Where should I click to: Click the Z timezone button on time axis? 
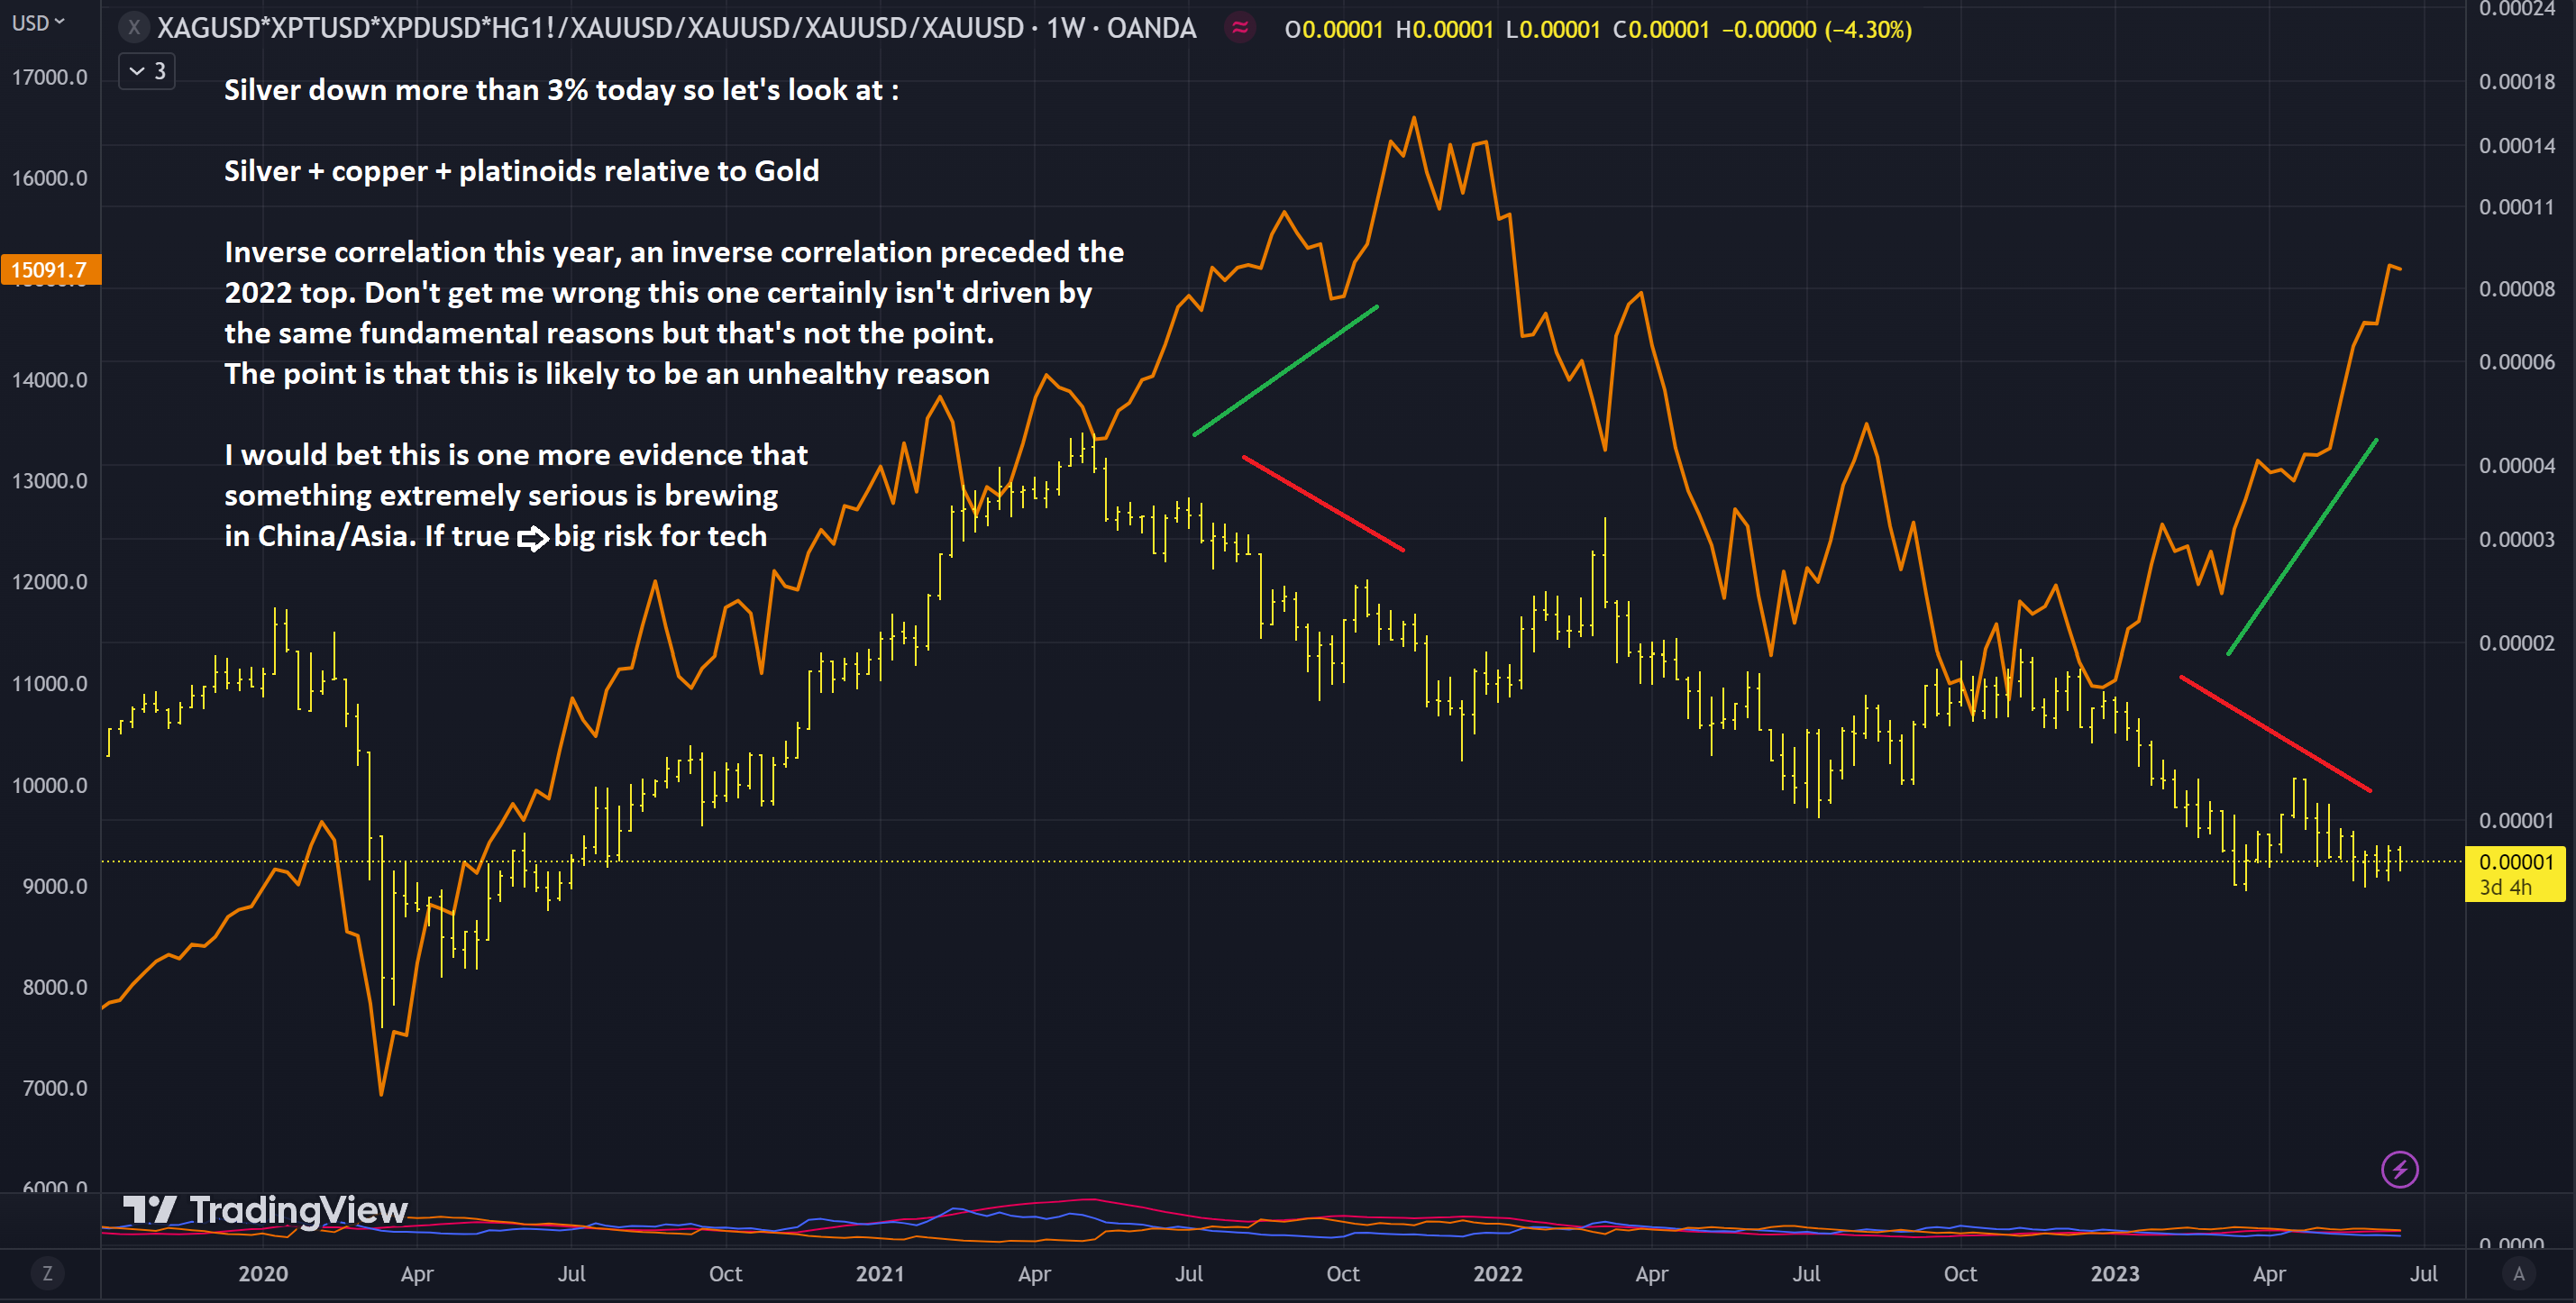[x=47, y=1274]
